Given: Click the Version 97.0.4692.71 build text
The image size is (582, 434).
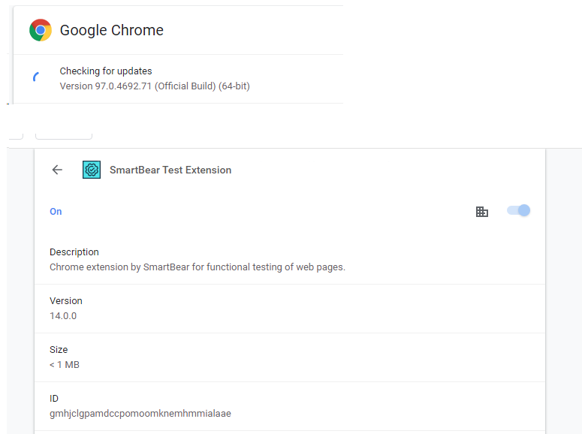Looking at the screenshot, I should pos(155,86).
